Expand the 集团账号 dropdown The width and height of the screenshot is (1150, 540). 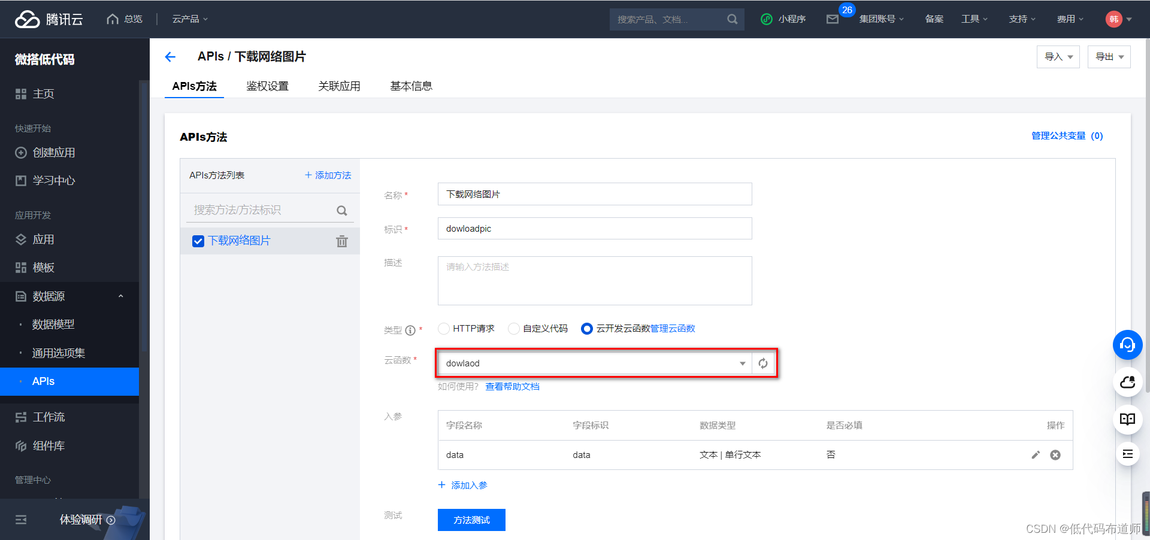coord(881,19)
